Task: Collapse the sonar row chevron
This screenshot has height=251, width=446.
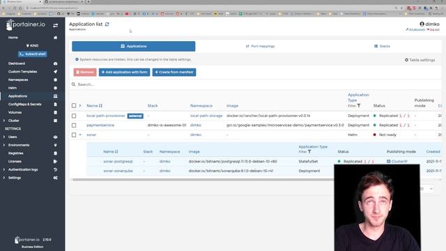Action: 80,135
